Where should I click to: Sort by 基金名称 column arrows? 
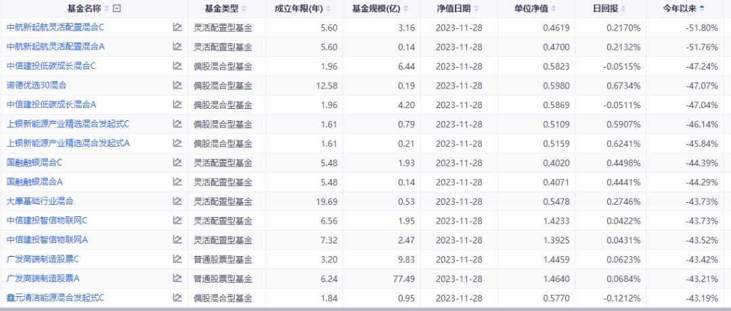pos(106,9)
